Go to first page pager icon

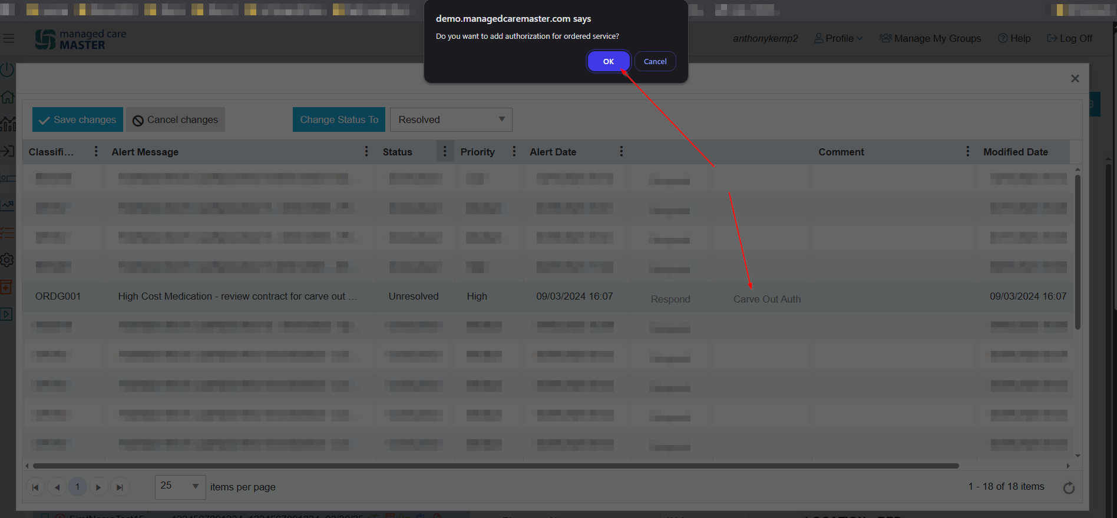[x=35, y=487]
